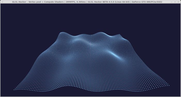Click the 'GLSL Hacker' name at title start
The width and height of the screenshot is (181, 97).
(19, 2)
